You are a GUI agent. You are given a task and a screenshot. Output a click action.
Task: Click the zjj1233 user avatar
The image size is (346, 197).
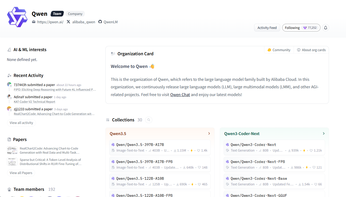(x=9, y=109)
